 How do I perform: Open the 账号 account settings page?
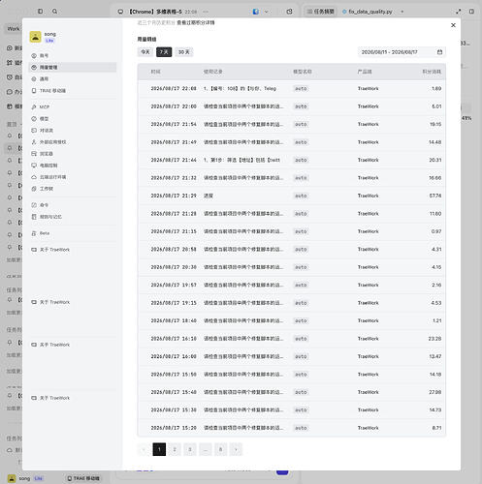(73, 55)
